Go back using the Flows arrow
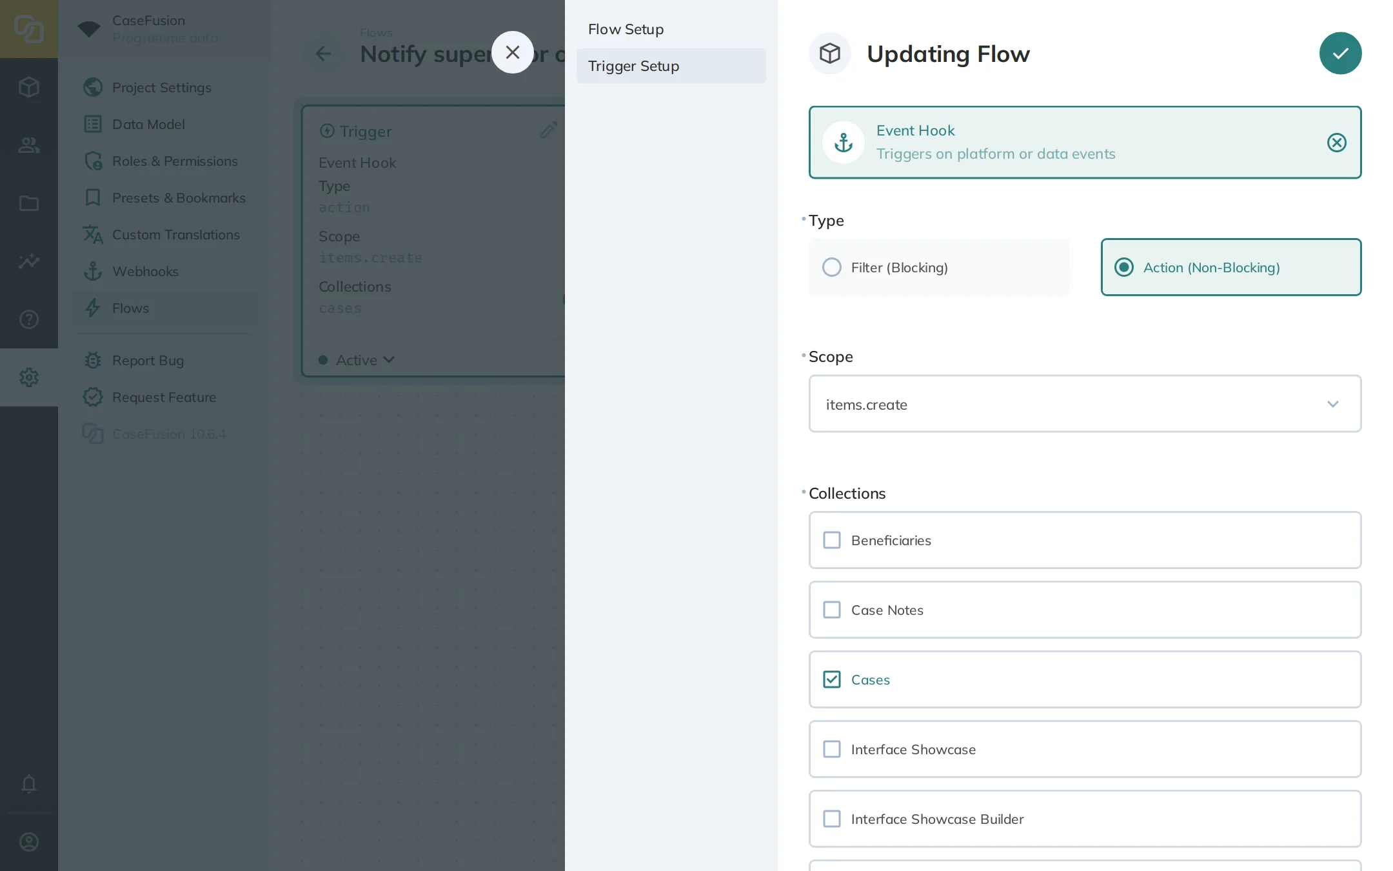 click(x=323, y=54)
